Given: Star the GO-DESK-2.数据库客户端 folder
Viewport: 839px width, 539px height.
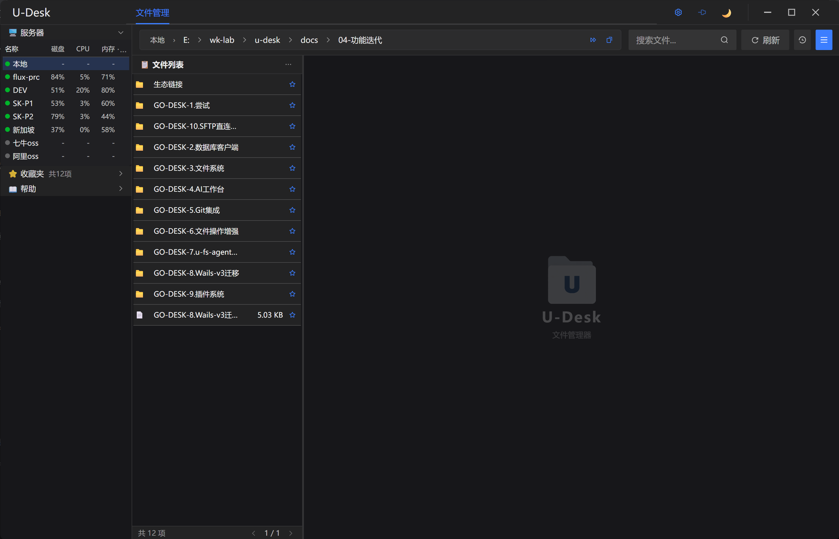Looking at the screenshot, I should (x=292, y=147).
